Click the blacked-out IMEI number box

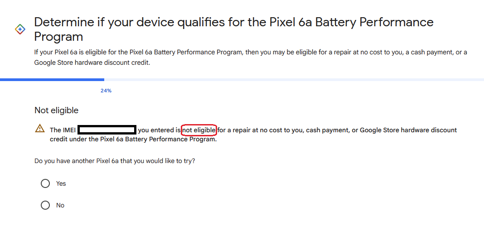pyautogui.click(x=106, y=130)
